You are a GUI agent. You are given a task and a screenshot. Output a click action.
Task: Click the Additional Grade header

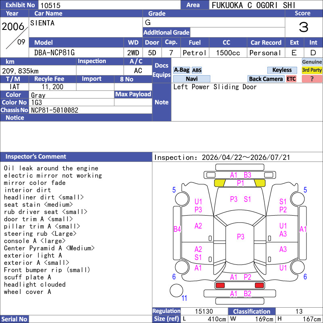click(166, 32)
